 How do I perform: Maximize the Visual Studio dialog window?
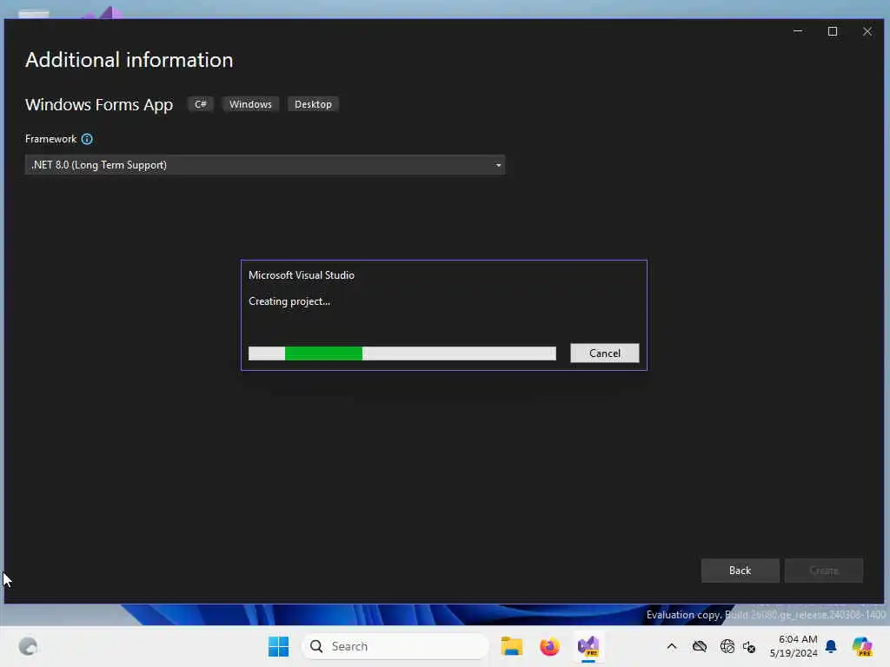tap(832, 31)
